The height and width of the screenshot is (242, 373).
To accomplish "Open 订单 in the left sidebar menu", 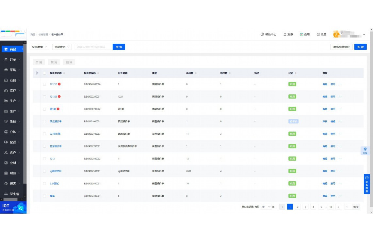I will click(13, 59).
